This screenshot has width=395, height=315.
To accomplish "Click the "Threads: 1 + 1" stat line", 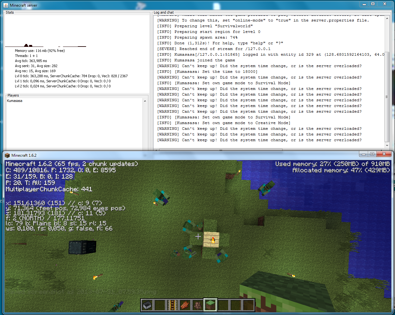I will [26, 56].
